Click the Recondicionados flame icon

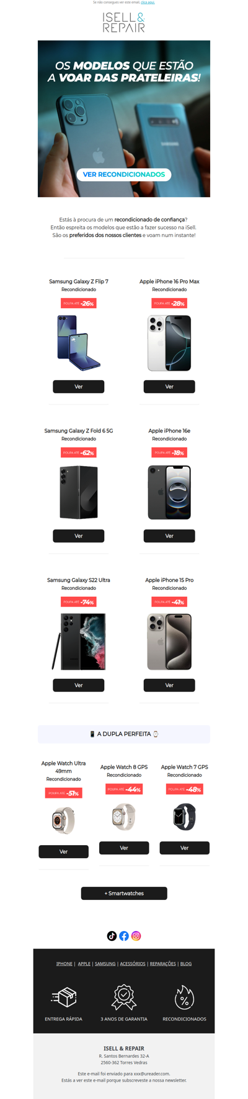(x=184, y=997)
